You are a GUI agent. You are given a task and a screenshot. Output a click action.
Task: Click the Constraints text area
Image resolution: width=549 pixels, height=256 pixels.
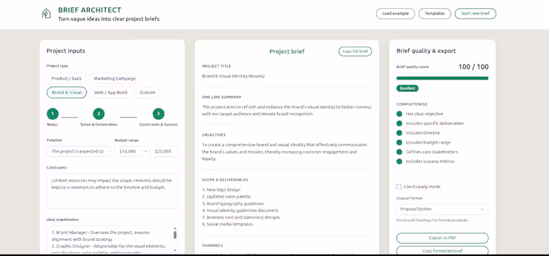click(112, 191)
